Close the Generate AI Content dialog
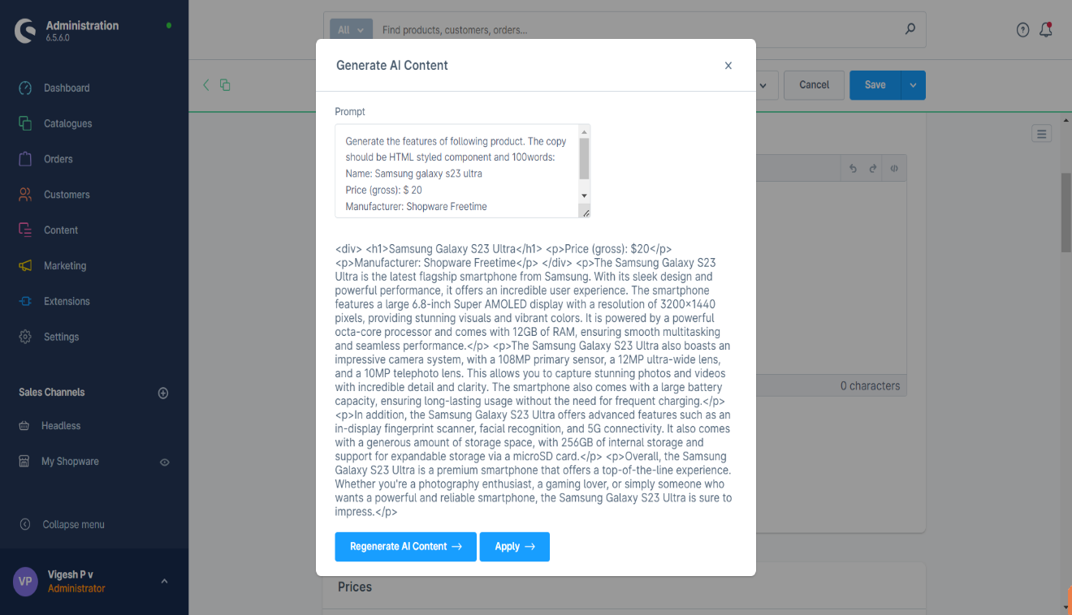This screenshot has width=1072, height=615. click(x=728, y=66)
